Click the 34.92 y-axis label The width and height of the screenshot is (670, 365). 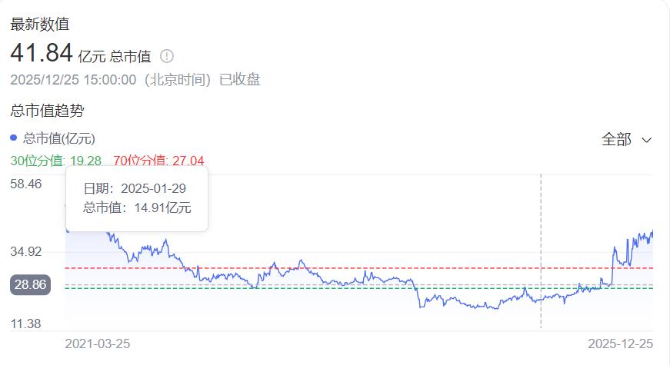point(26,252)
